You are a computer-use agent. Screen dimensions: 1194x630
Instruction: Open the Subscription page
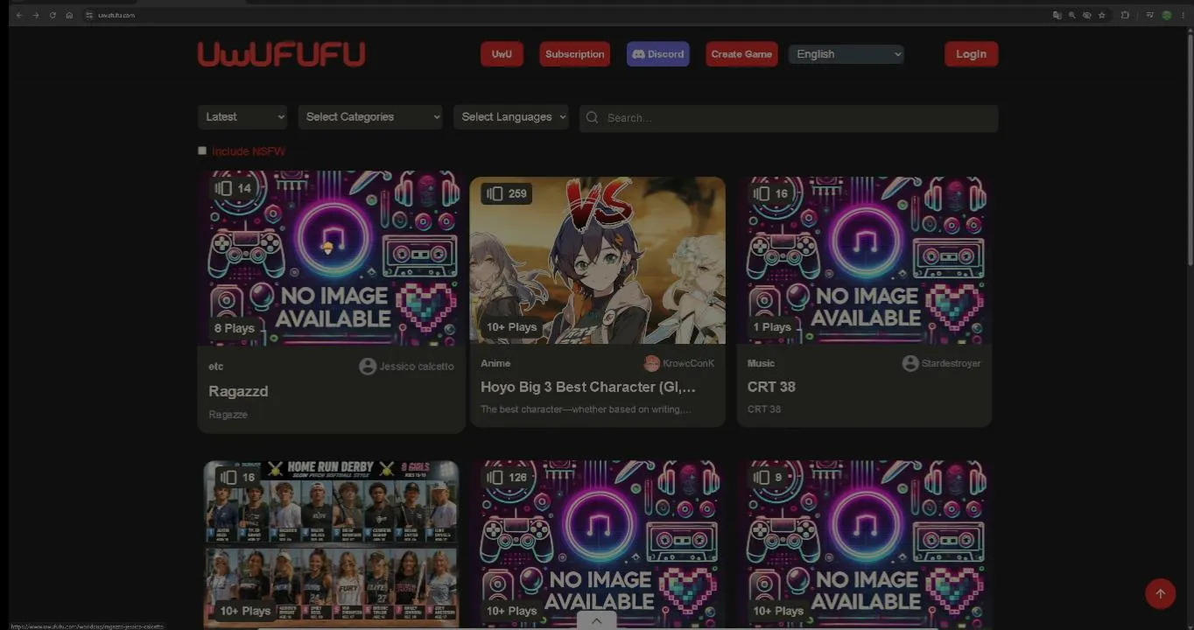(x=574, y=54)
